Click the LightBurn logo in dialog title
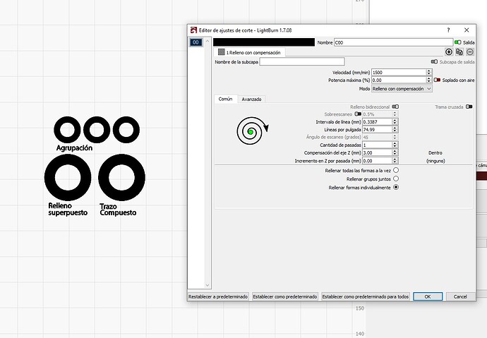 click(x=193, y=30)
